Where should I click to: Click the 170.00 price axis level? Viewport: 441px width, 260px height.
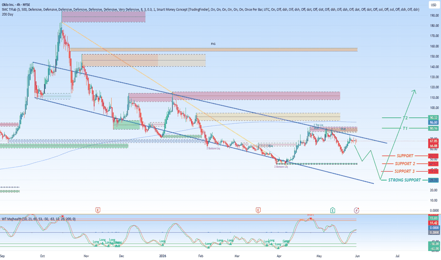coord(434,36)
